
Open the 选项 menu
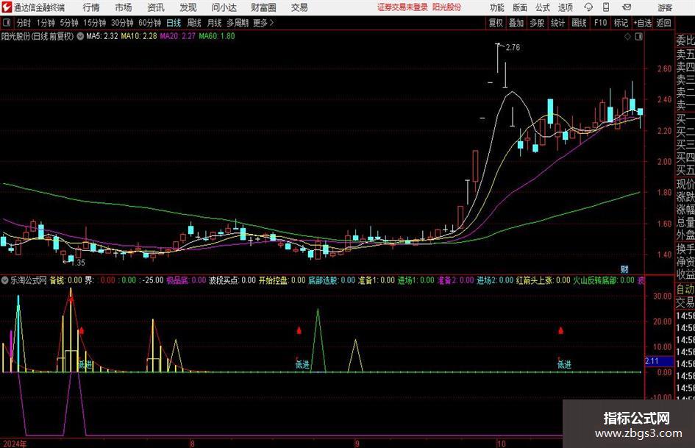[x=565, y=7]
